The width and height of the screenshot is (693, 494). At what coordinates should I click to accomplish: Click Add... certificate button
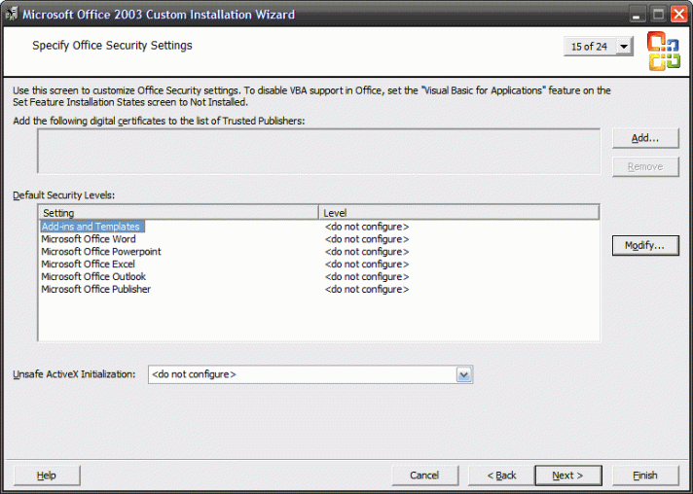tap(645, 138)
